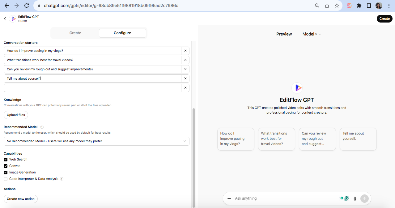Click the microphone icon in chat box

point(355,198)
